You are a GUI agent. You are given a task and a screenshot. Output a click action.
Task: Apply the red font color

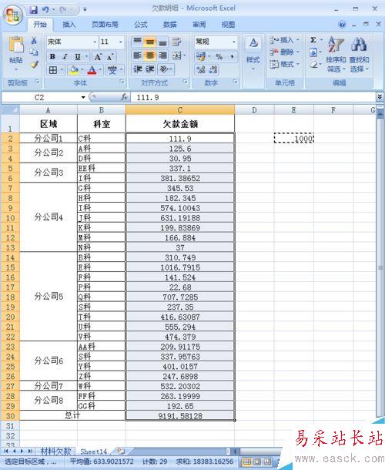click(92, 70)
